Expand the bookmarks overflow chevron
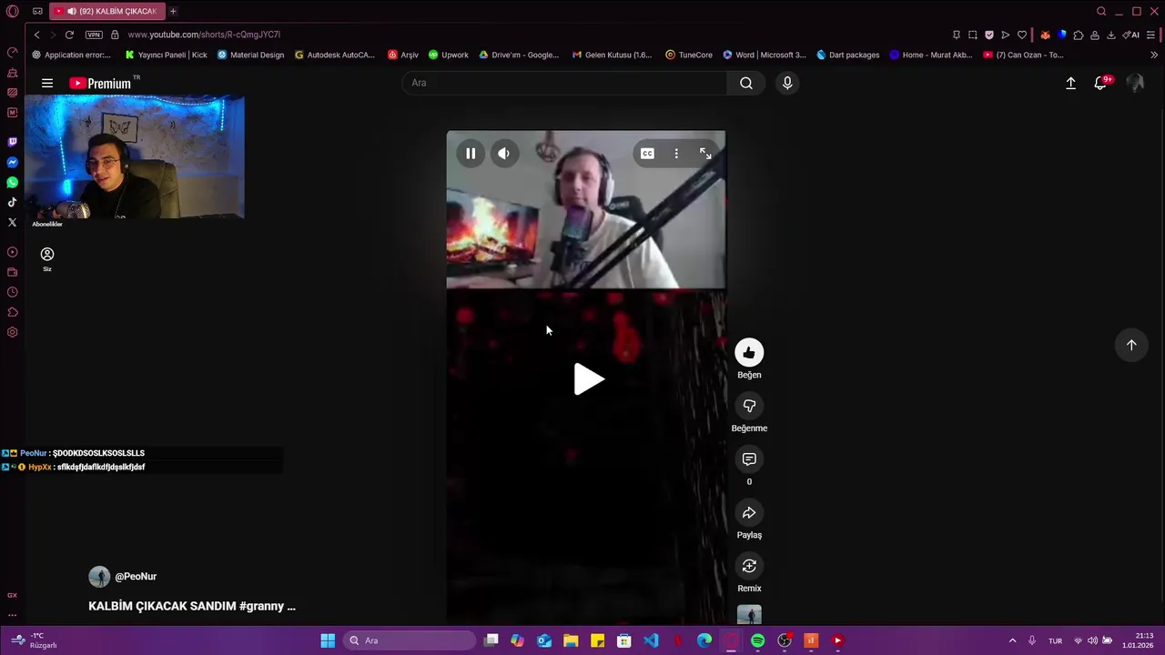The width and height of the screenshot is (1165, 655). [x=1154, y=55]
